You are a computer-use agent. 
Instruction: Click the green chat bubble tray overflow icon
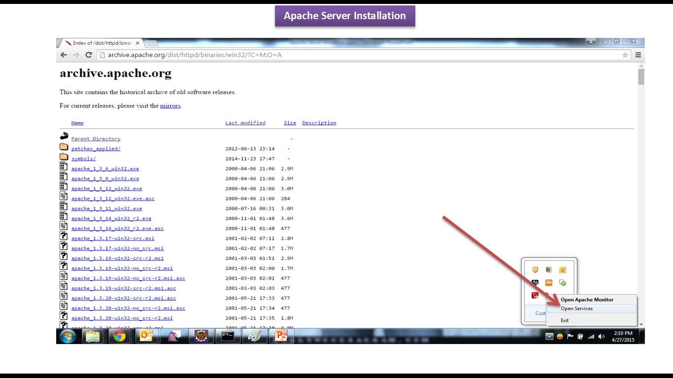(563, 283)
